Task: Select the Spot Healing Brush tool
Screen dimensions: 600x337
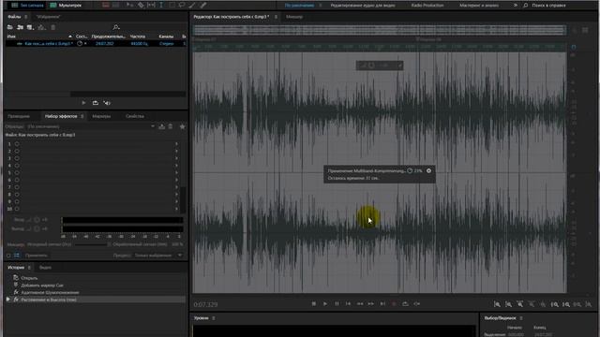Action: pos(203,5)
